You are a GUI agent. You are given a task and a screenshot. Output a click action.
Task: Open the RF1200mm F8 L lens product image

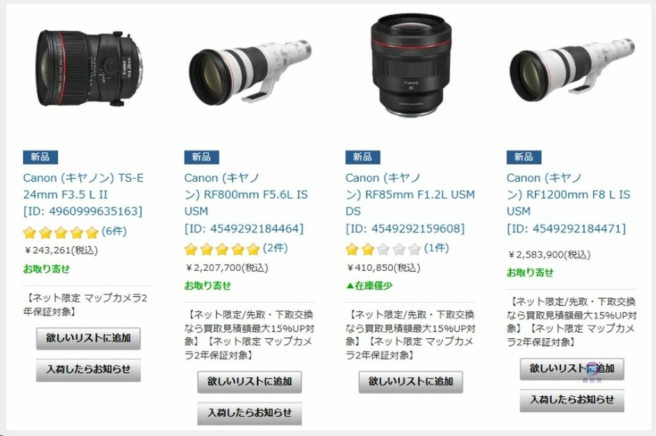[x=572, y=70]
